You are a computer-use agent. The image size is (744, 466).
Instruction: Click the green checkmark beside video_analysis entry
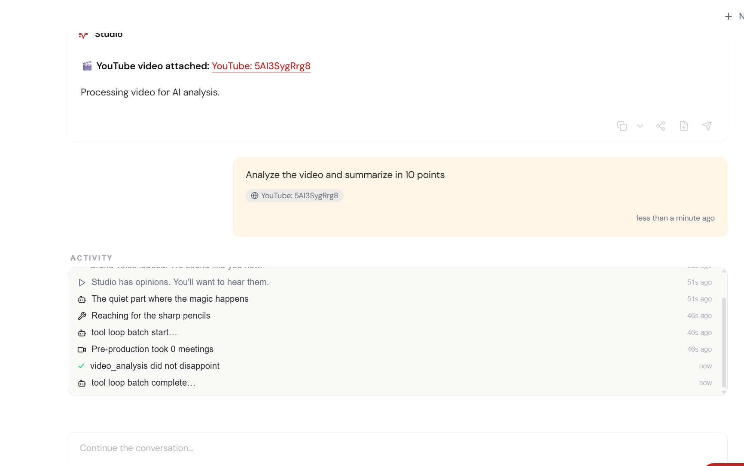click(81, 366)
